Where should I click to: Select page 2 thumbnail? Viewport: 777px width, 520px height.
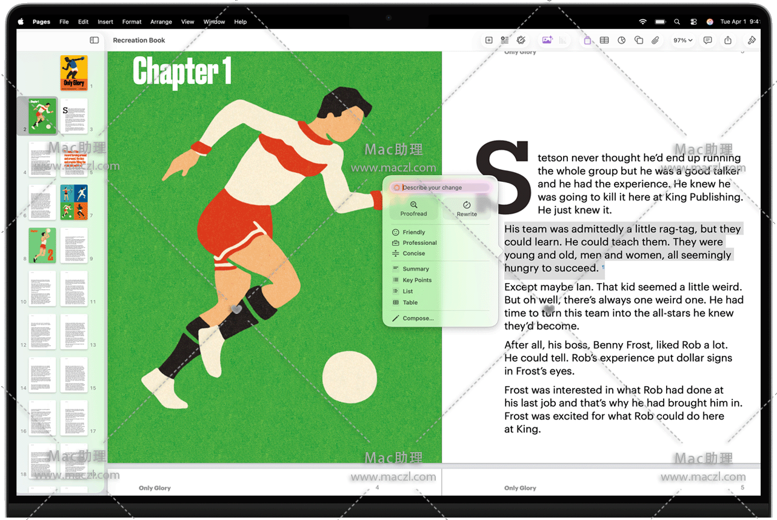click(x=42, y=116)
